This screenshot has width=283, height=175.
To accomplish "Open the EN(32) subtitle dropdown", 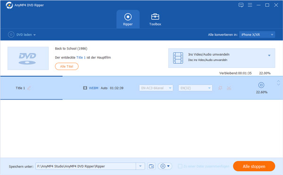I will pos(195,88).
